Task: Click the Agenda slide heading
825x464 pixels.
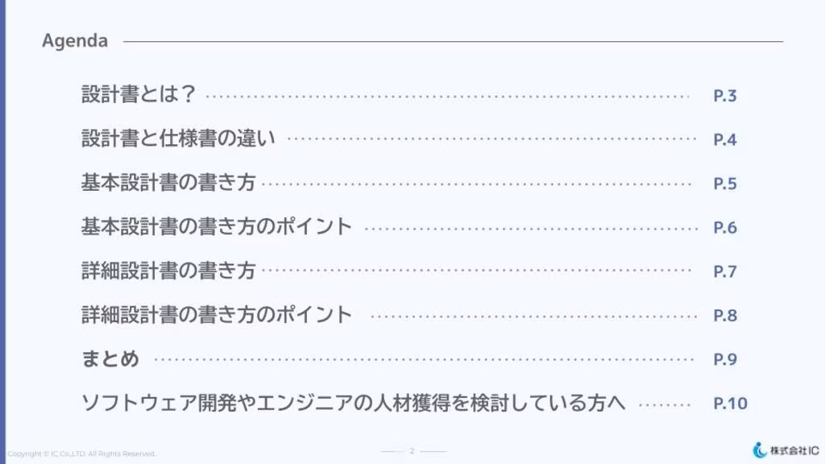Action: [75, 41]
